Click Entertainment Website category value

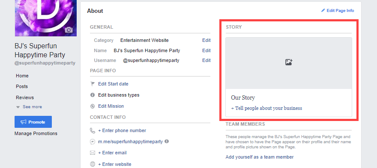pyautogui.click(x=144, y=40)
